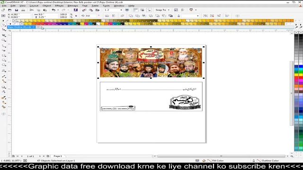Open a file with the Open icon

[9, 10]
